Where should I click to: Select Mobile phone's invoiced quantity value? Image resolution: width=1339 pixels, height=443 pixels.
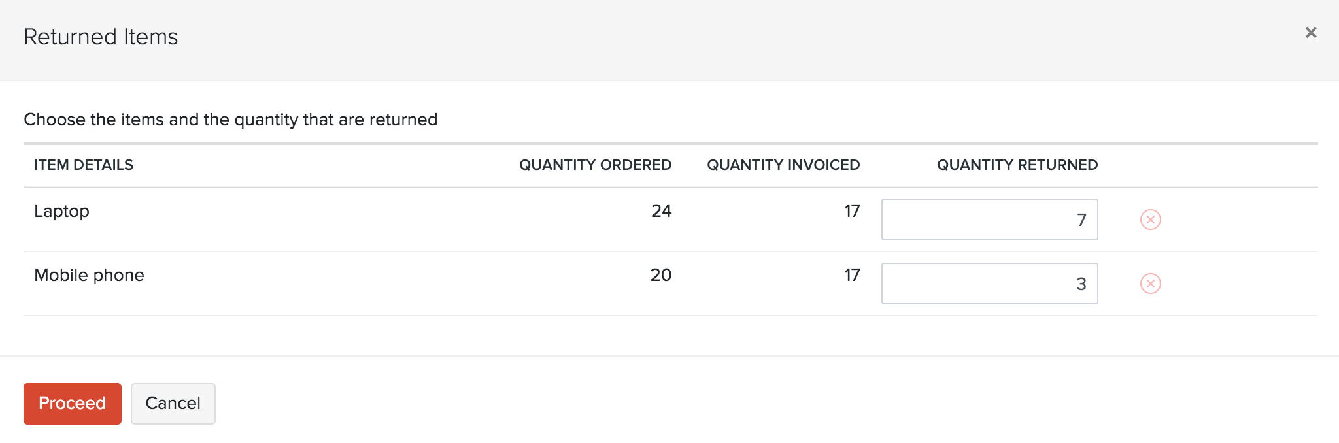coord(851,275)
